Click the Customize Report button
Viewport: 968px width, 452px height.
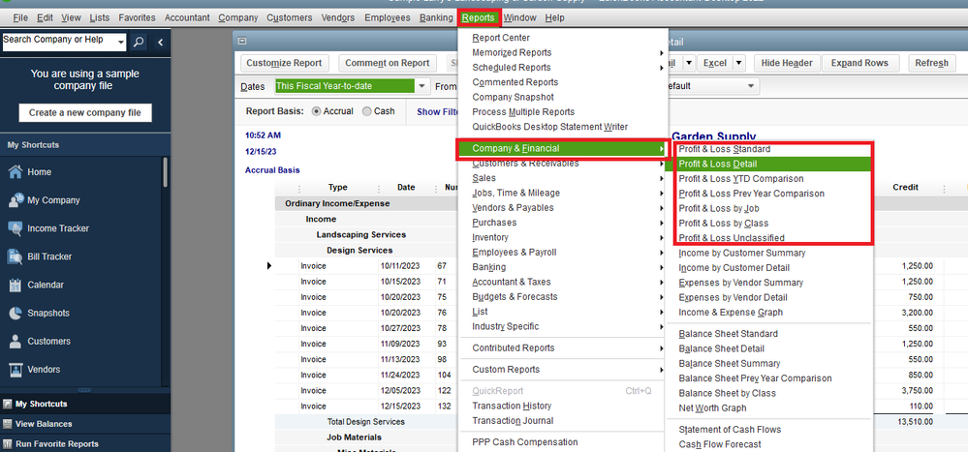pos(284,63)
